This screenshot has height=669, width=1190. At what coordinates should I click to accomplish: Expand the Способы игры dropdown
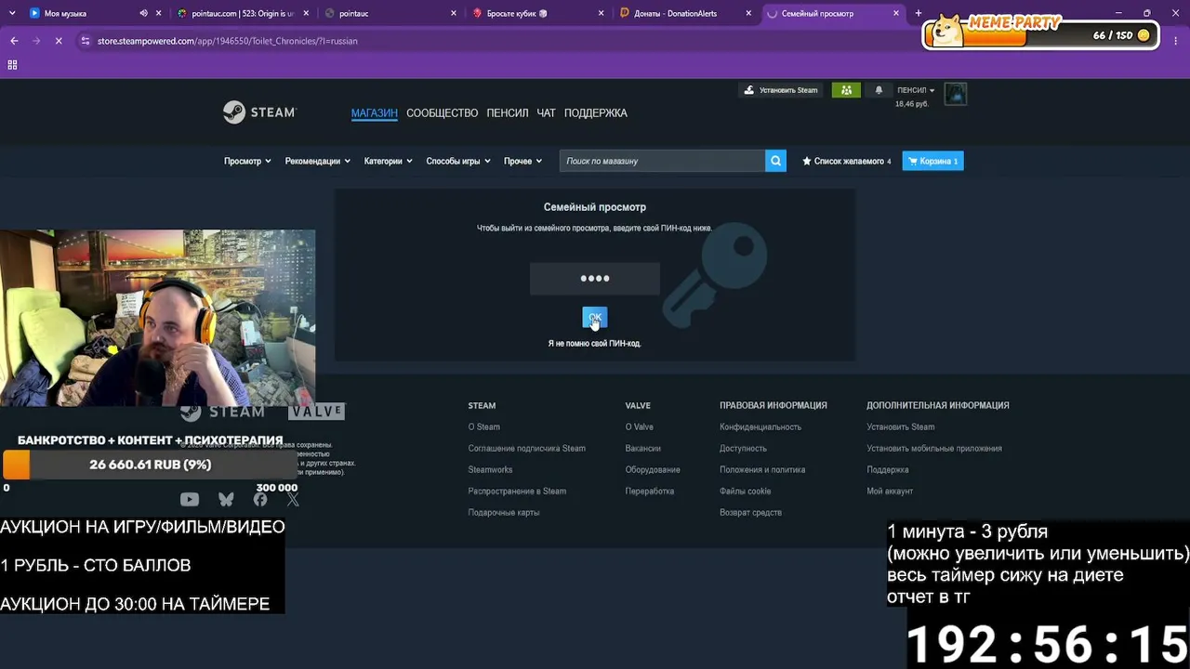click(x=458, y=161)
